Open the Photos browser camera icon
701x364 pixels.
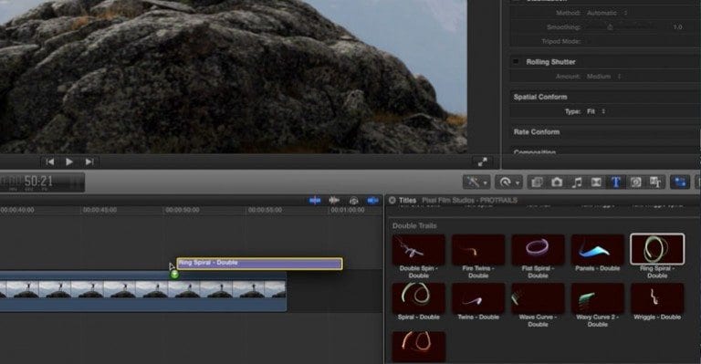(557, 182)
